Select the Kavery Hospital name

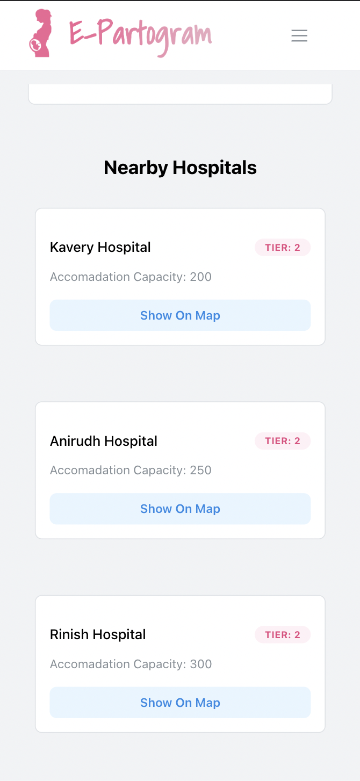100,248
